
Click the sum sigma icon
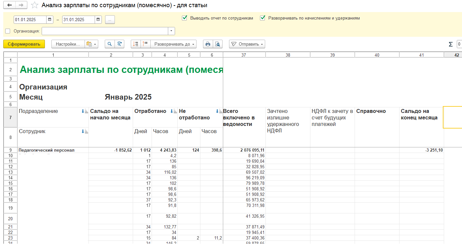[x=451, y=44]
